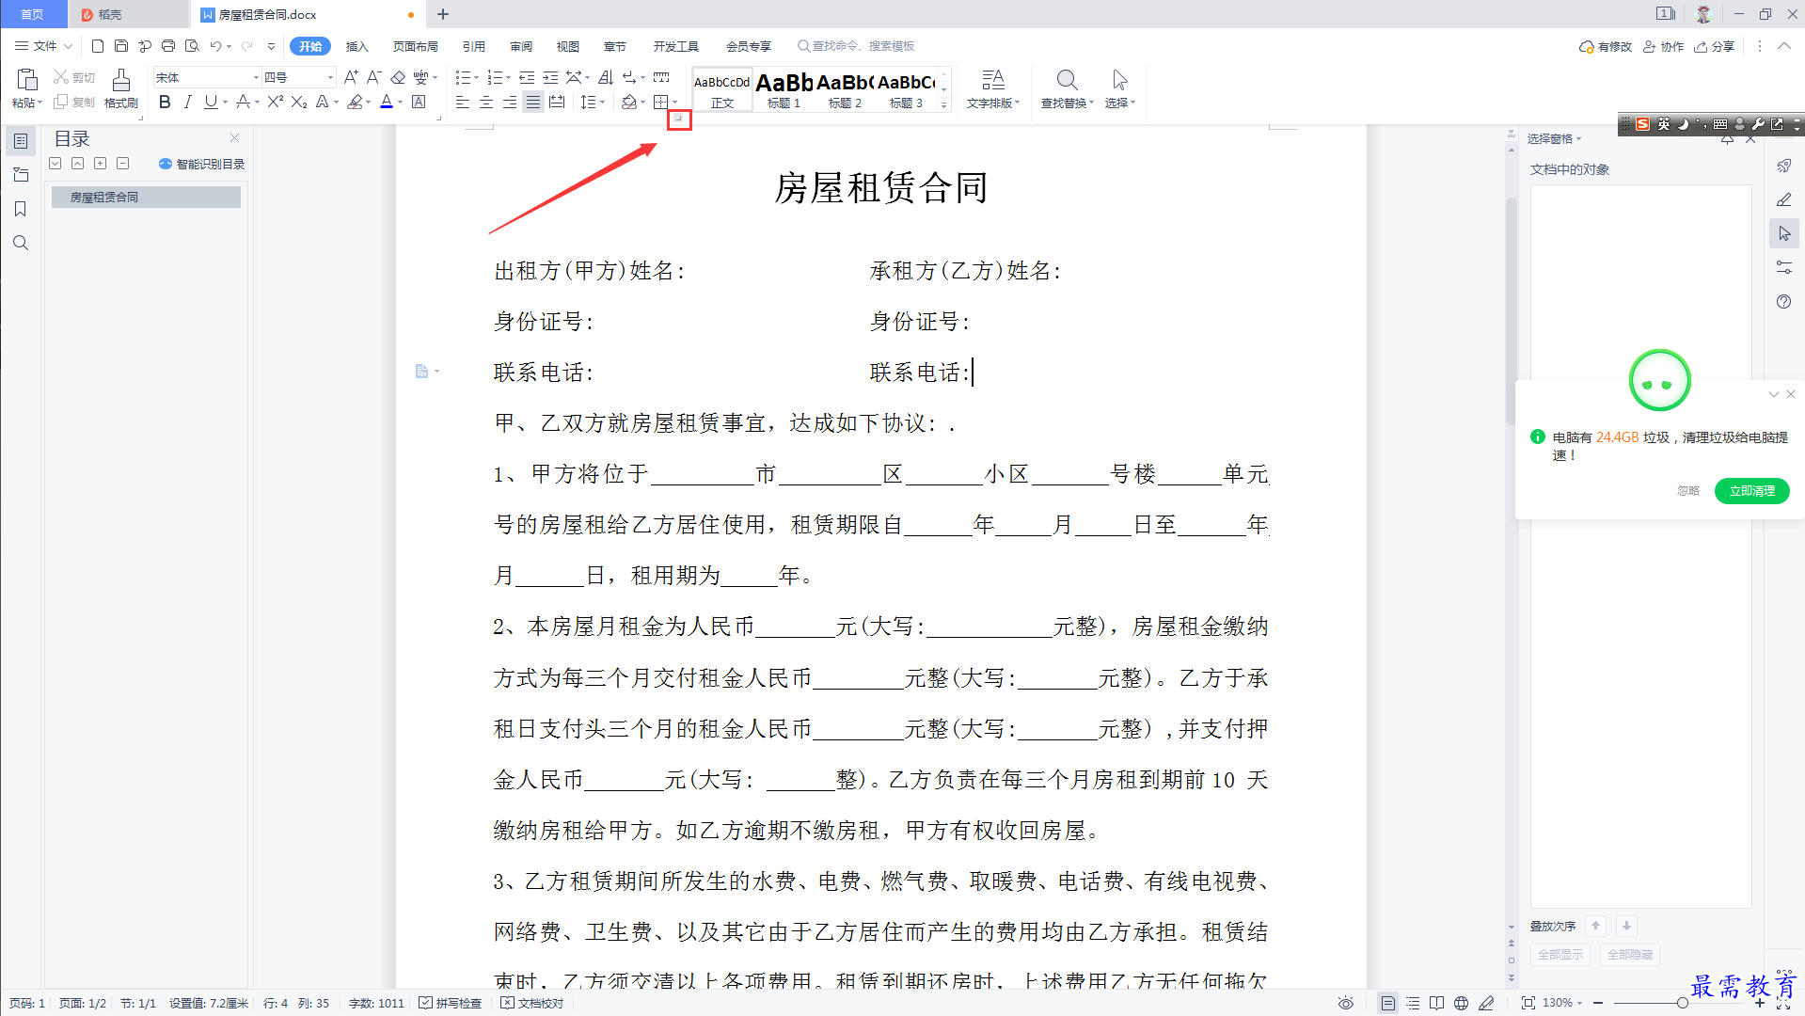This screenshot has width=1805, height=1016.
Task: Click the text highlight color button
Action: point(355,102)
